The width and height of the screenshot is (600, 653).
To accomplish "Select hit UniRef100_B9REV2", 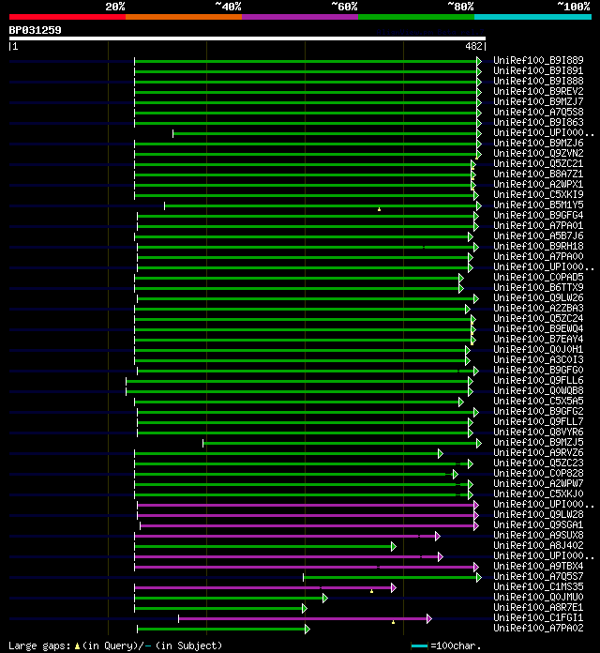I will [538, 91].
